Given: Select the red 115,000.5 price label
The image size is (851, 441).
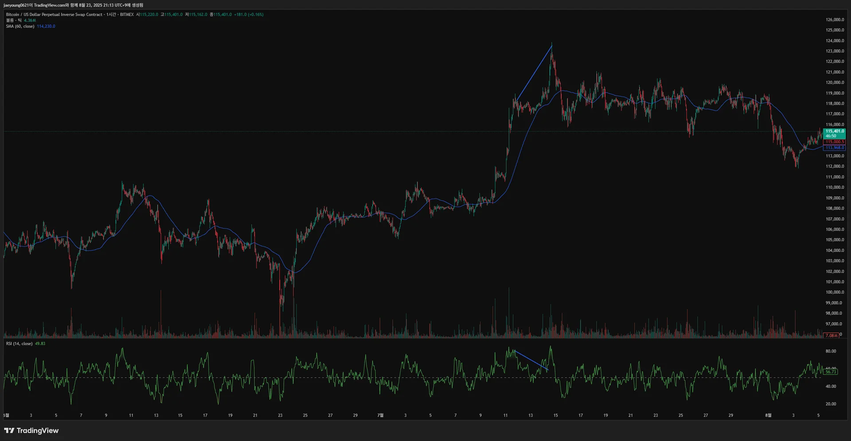Looking at the screenshot, I should (x=835, y=142).
